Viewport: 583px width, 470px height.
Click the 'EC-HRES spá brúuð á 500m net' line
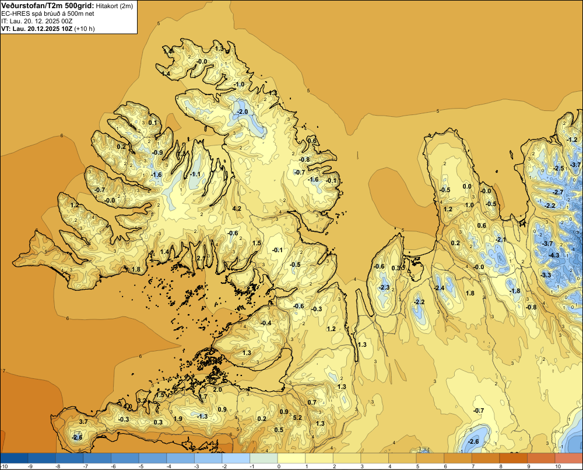coord(48,13)
